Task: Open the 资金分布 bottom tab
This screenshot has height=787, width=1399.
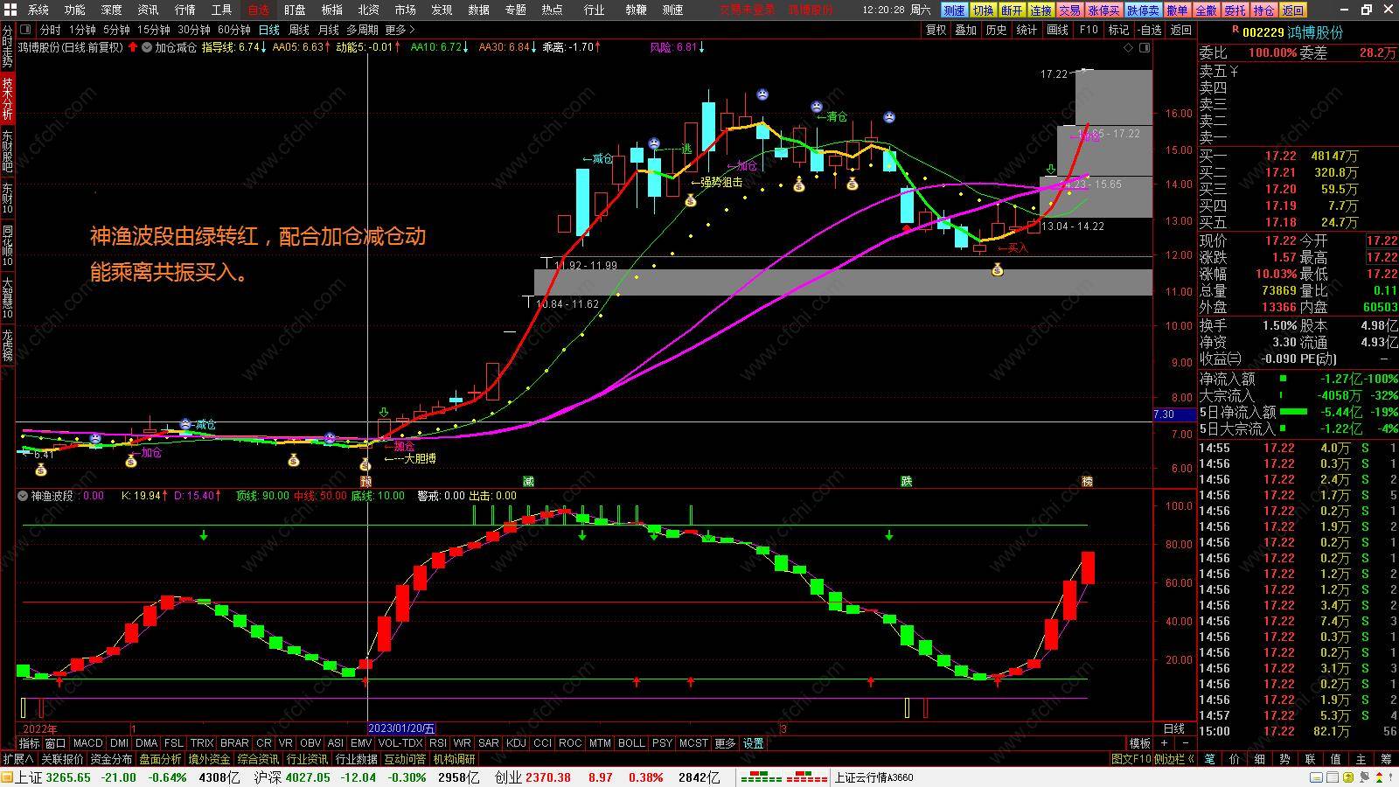Action: click(111, 759)
